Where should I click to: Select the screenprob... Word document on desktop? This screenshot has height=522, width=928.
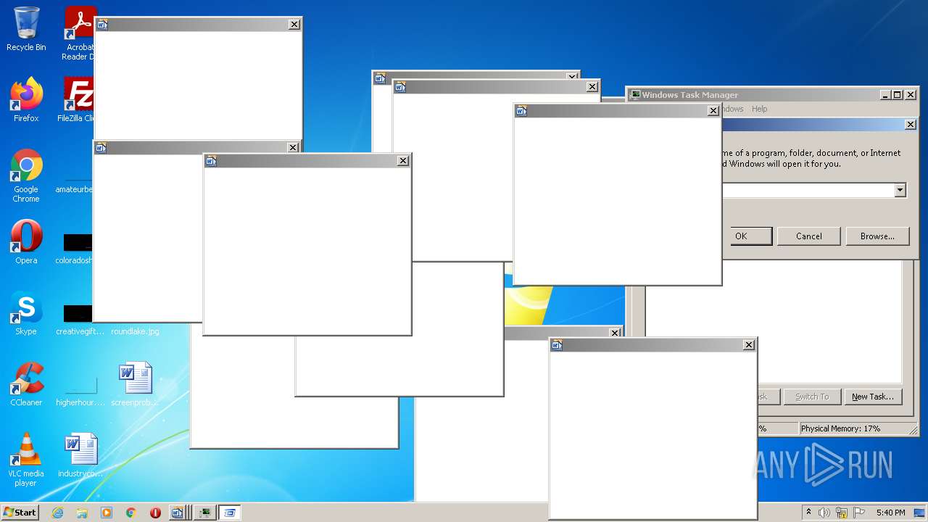[135, 384]
